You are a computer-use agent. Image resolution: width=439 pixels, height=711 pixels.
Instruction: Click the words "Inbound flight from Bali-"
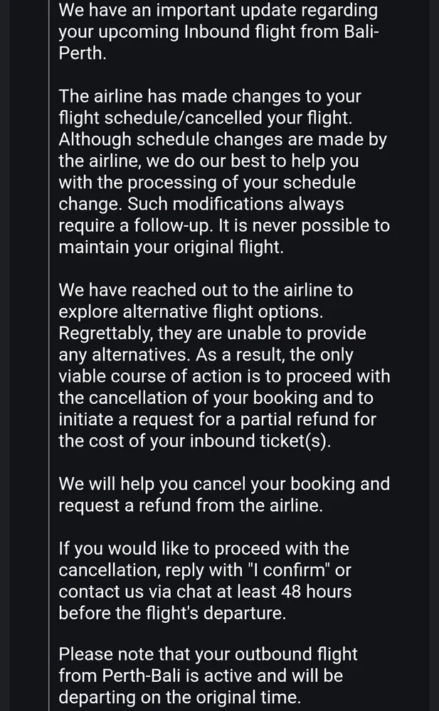pos(282,32)
